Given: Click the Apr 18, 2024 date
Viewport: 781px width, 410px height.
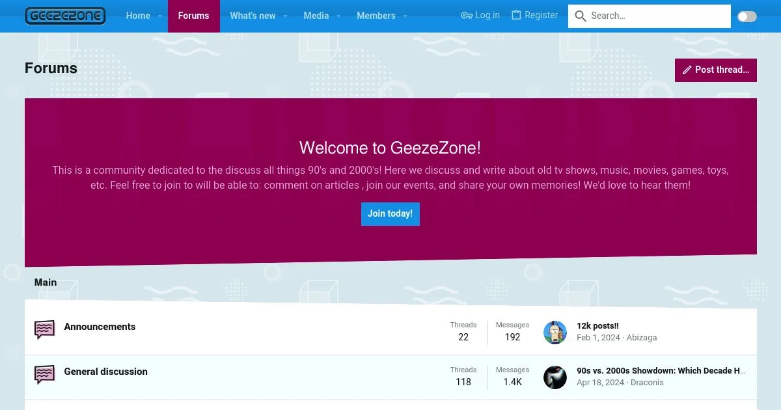Looking at the screenshot, I should coord(600,383).
